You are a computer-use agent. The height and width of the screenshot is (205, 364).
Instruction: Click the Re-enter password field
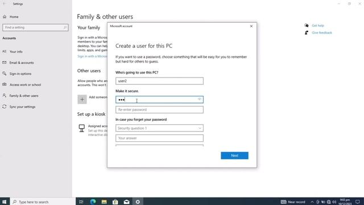click(x=159, y=109)
